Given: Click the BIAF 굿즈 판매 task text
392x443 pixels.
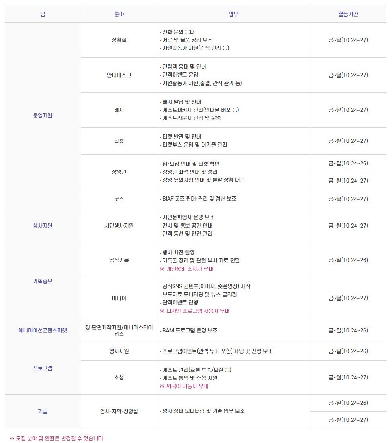Looking at the screenshot, I should [199, 198].
